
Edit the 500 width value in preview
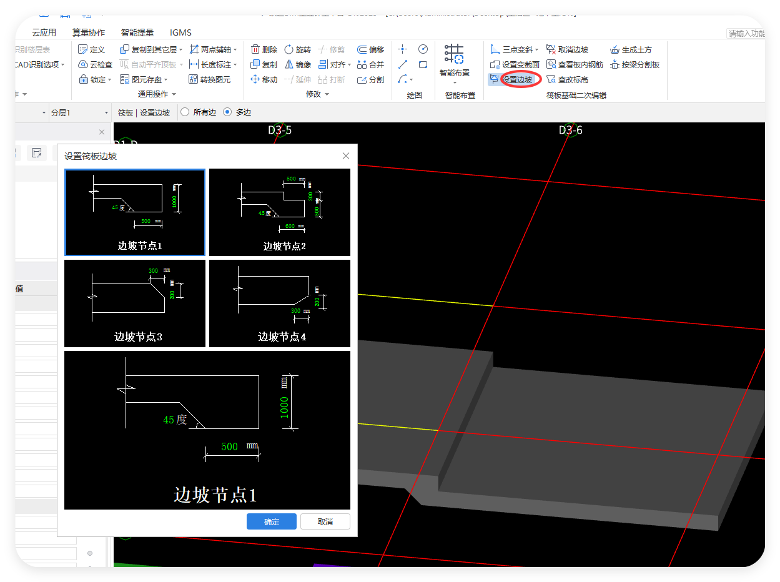[x=230, y=446]
